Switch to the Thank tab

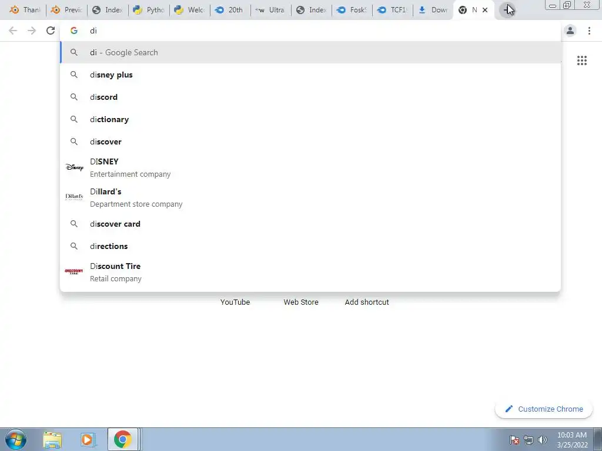(x=25, y=10)
